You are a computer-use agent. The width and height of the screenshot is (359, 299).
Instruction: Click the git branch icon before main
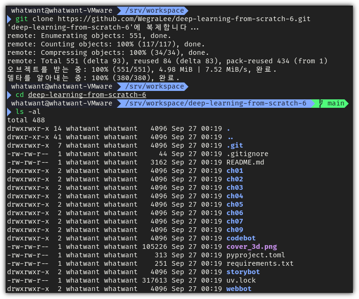[x=321, y=103]
